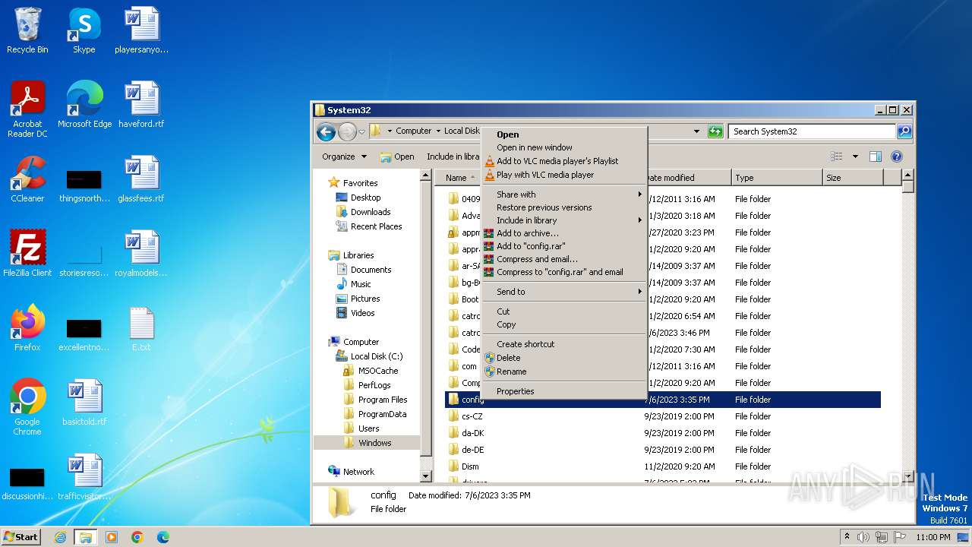
Task: Choose Open in context menu
Action: click(563, 134)
